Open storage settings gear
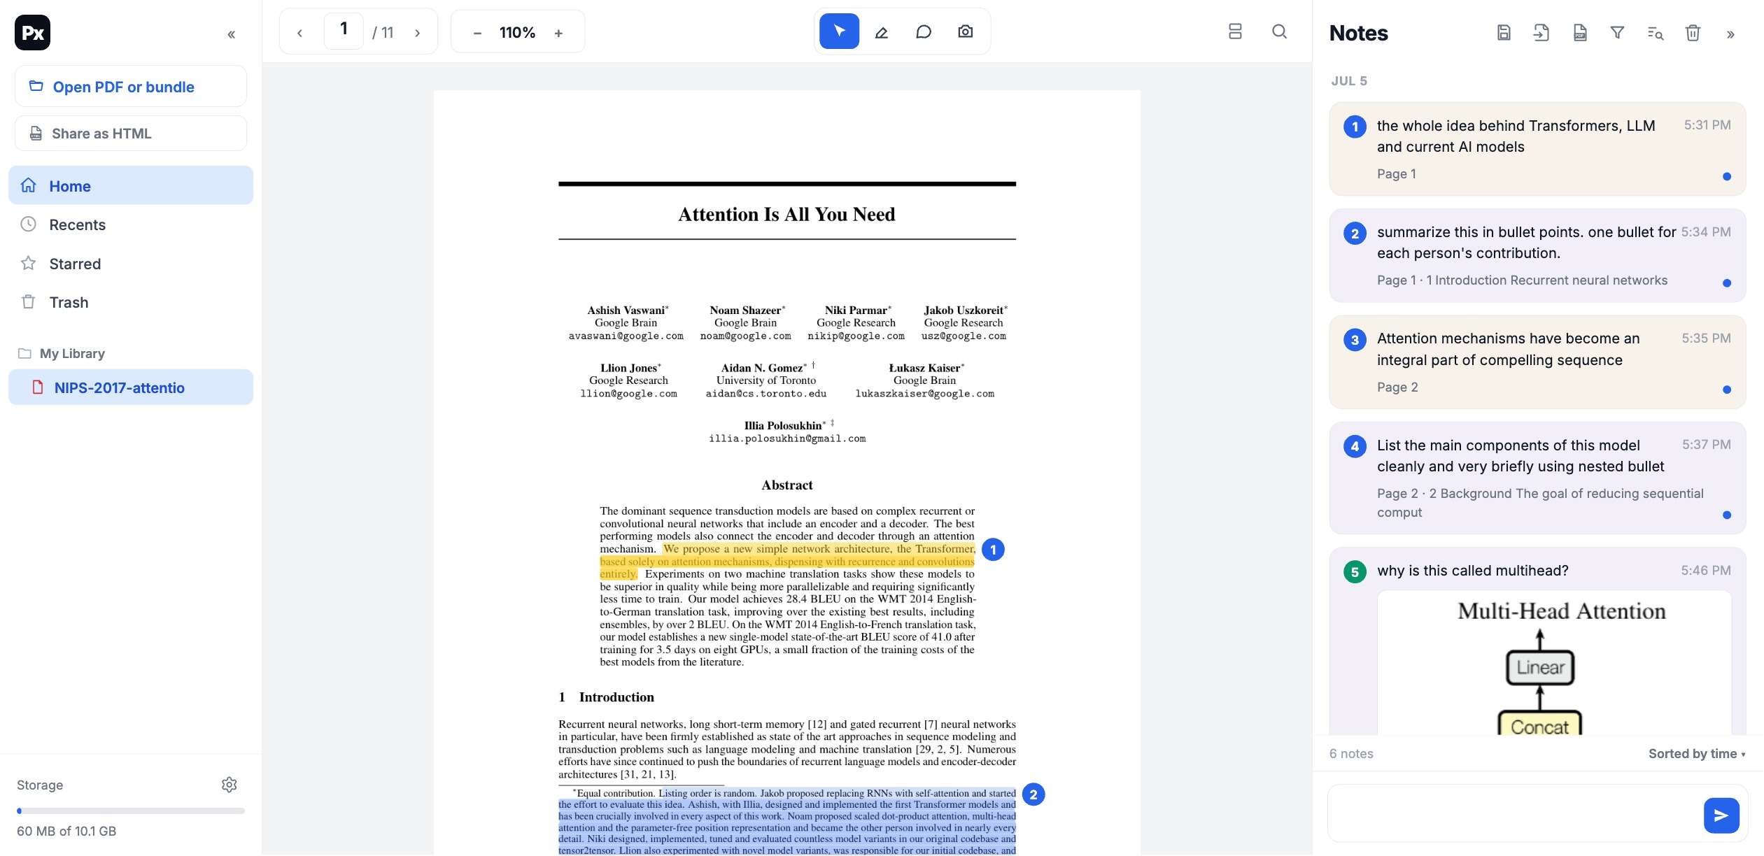The width and height of the screenshot is (1764, 856). pos(229,785)
